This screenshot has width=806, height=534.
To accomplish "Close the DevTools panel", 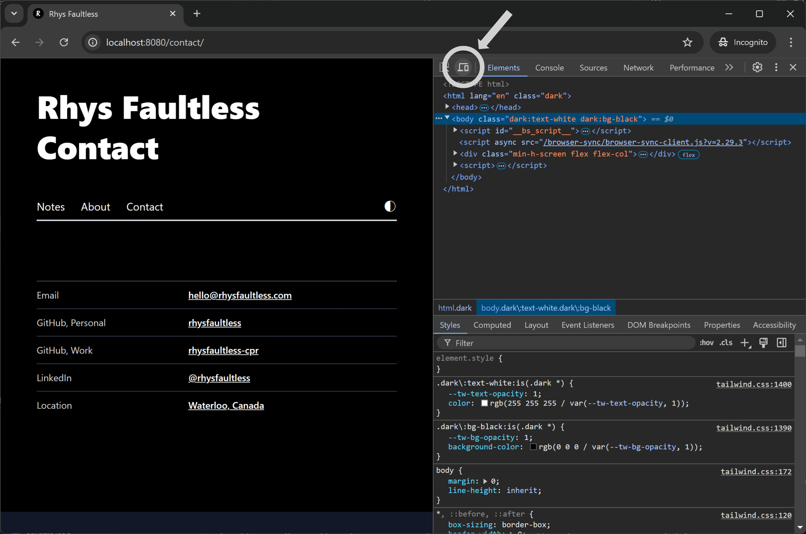I will click(793, 67).
